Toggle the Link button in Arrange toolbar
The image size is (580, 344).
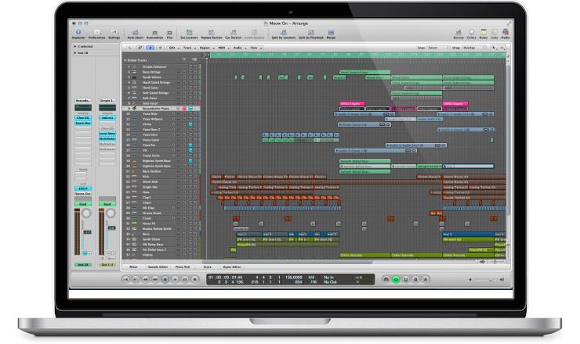pyautogui.click(x=140, y=48)
